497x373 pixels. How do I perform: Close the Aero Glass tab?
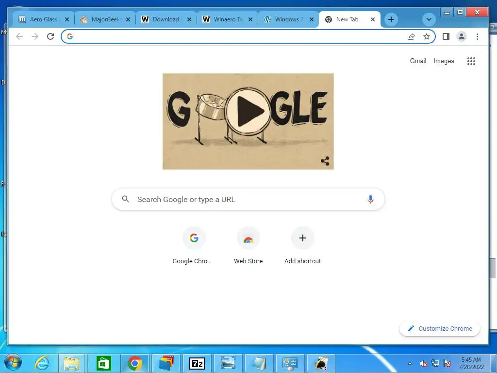[67, 19]
